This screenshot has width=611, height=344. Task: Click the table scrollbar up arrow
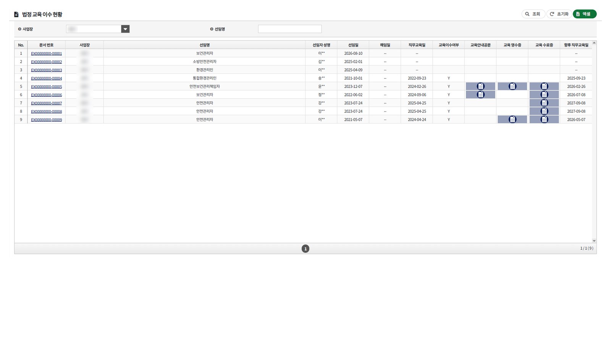tap(594, 43)
